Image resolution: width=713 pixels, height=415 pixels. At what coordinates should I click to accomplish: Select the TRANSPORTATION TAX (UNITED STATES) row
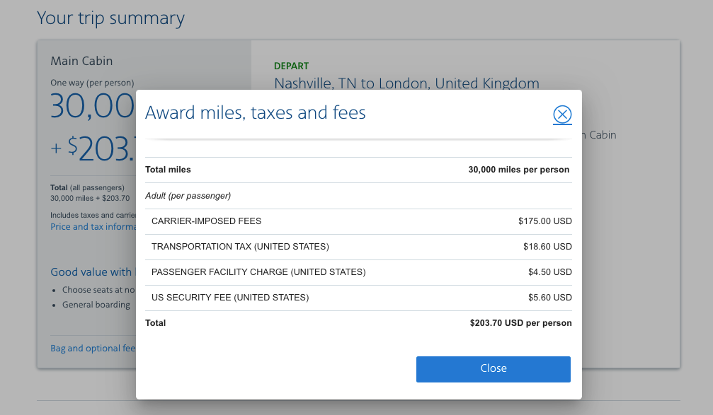point(240,247)
